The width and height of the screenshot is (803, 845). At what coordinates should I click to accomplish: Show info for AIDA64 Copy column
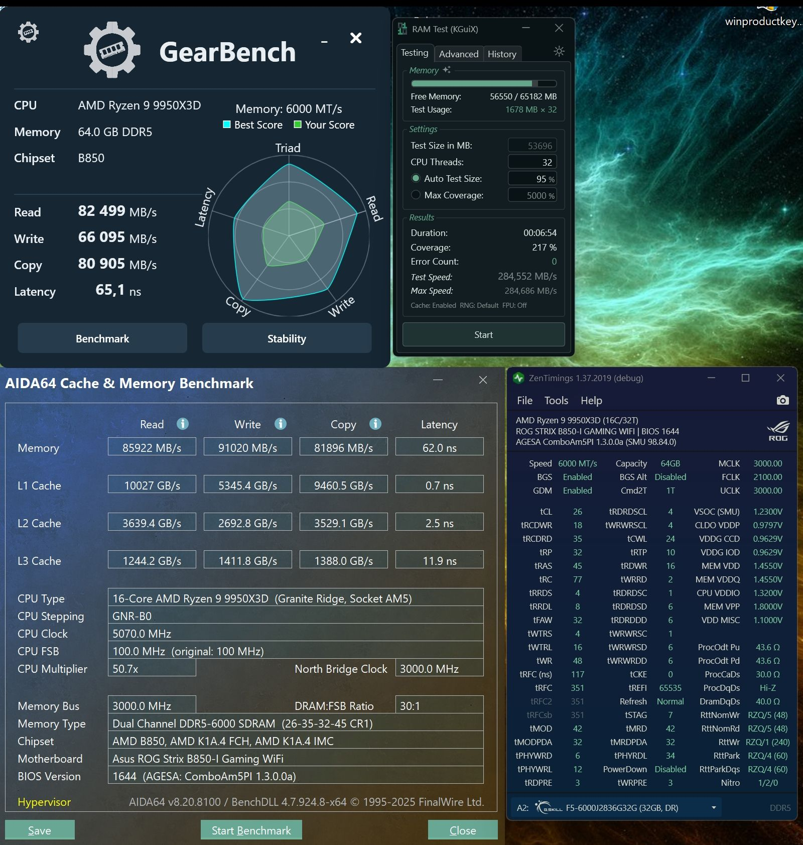375,424
